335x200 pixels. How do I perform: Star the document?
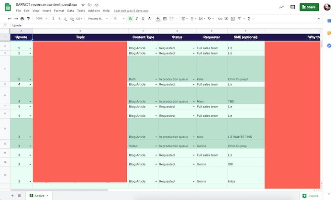[83, 5]
